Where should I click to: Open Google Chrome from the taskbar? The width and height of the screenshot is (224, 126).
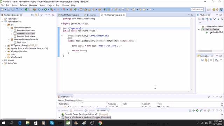(100, 123)
